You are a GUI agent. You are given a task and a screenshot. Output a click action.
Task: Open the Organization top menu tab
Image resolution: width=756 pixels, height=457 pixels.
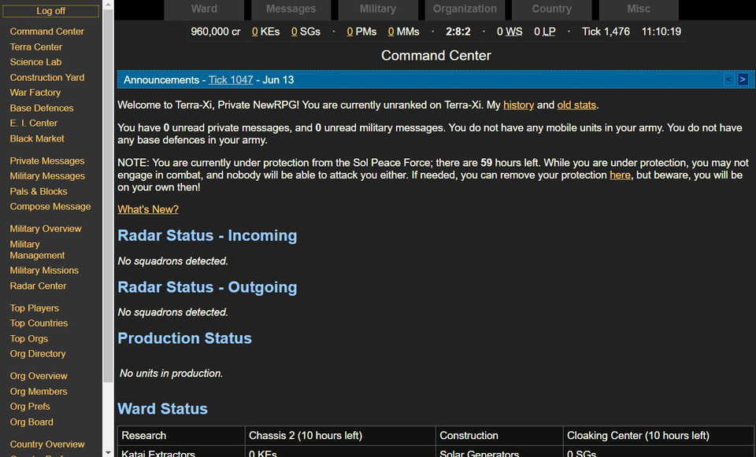click(465, 9)
